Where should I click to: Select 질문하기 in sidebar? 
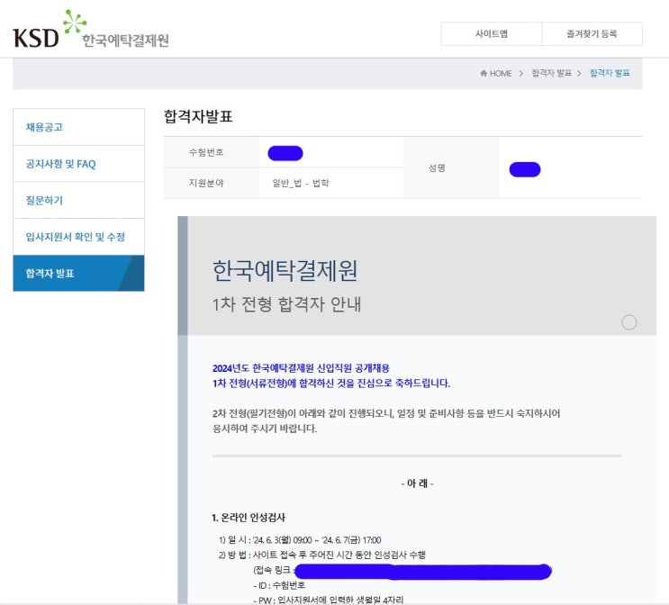coord(78,200)
